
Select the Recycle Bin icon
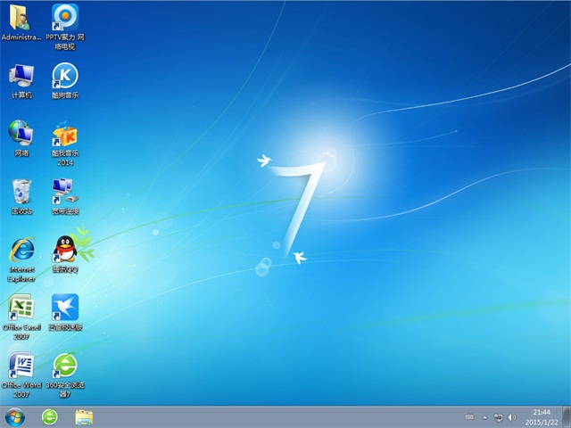coord(21,191)
